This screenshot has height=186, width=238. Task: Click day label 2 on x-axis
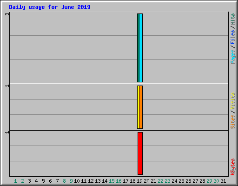[x=22, y=181]
